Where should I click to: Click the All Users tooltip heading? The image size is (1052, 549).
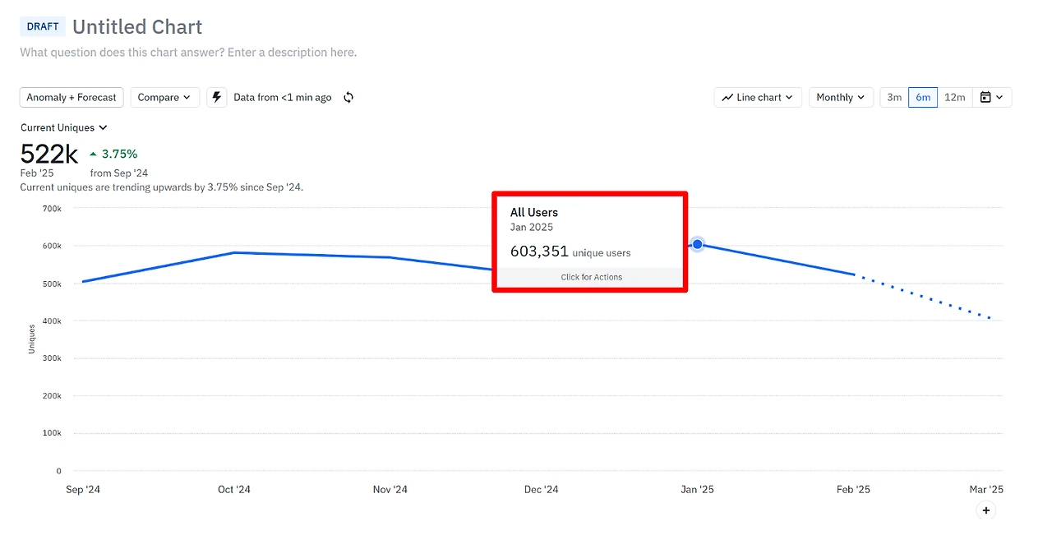coord(534,212)
